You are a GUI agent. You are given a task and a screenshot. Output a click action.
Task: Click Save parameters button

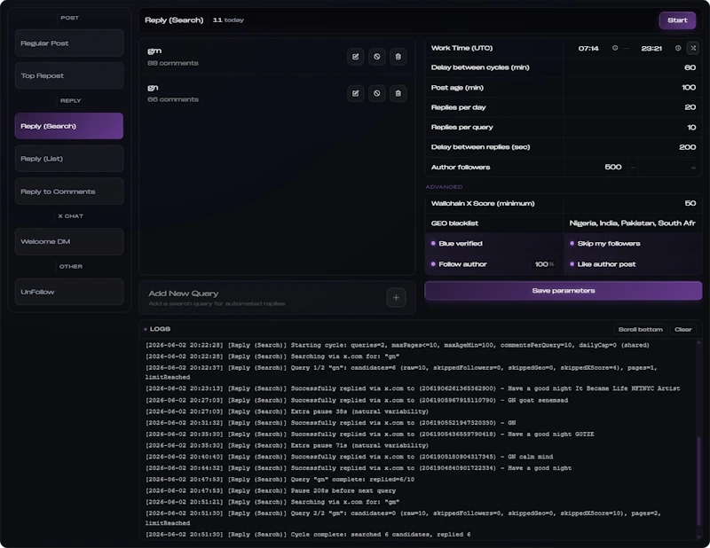tap(564, 291)
